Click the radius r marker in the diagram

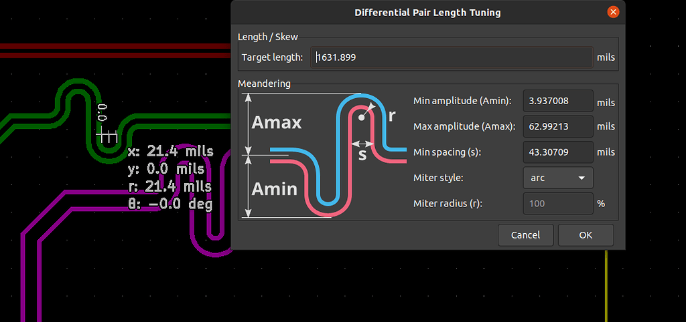click(391, 114)
